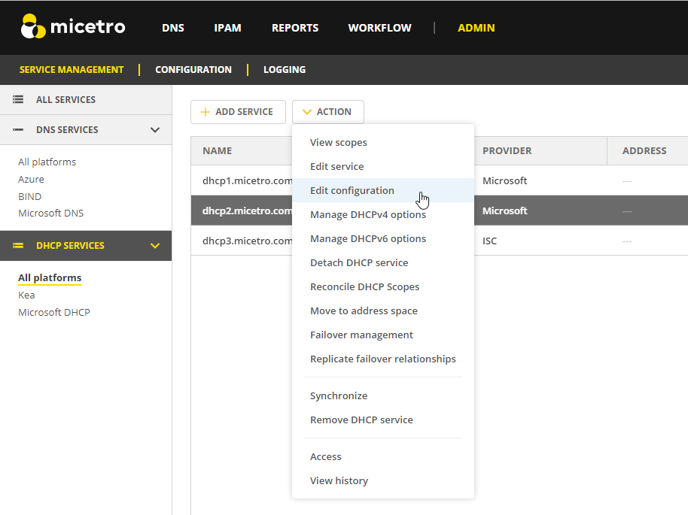Viewport: 688px width, 515px height.
Task: Click the All Services list icon
Action: pyautogui.click(x=18, y=99)
